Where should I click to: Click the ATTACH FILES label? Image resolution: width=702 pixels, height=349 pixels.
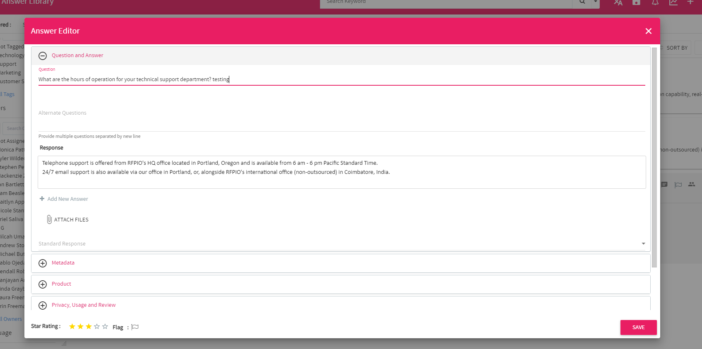point(71,220)
